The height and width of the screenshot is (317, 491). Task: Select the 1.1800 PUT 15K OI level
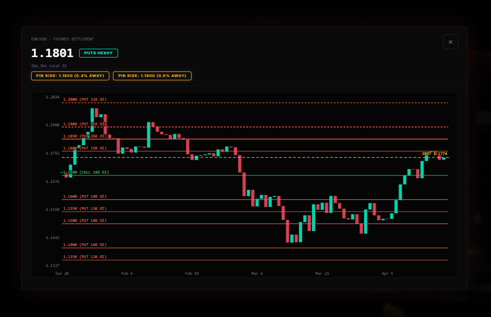click(85, 148)
